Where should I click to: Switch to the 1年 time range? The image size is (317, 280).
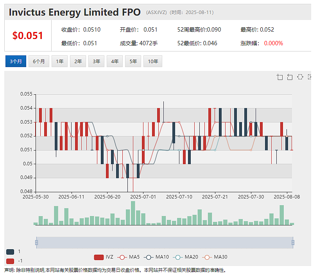(60, 61)
